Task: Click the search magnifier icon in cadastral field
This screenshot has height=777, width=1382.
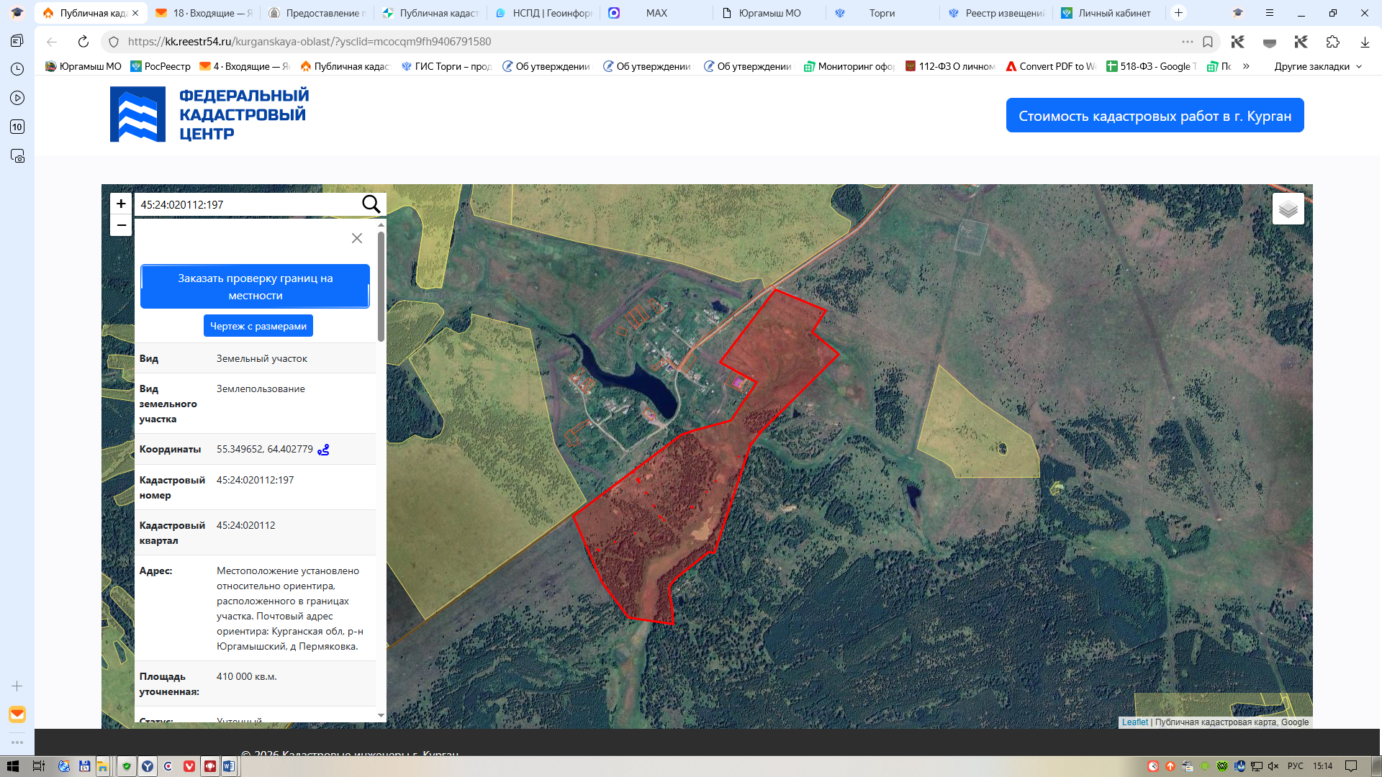Action: click(x=371, y=204)
